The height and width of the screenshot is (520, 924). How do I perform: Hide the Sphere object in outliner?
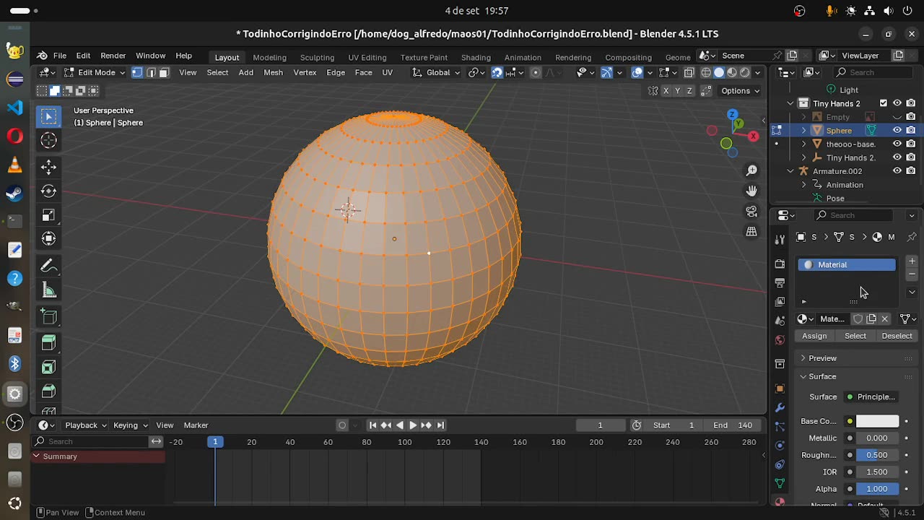(897, 131)
